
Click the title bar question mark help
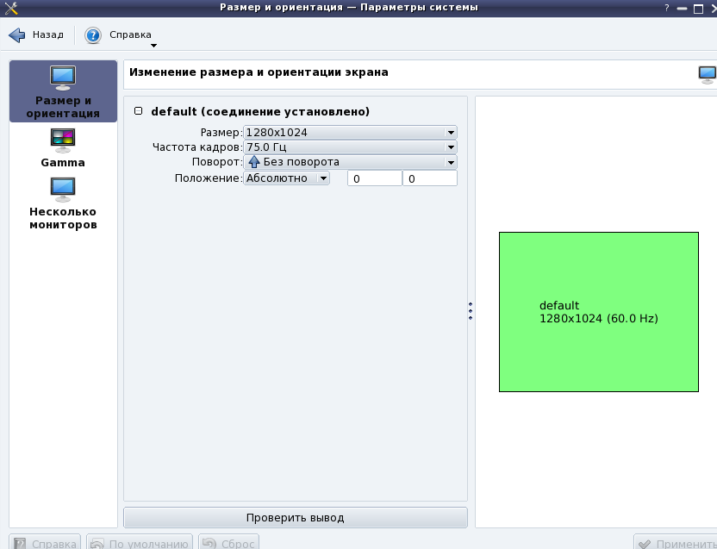click(x=667, y=8)
